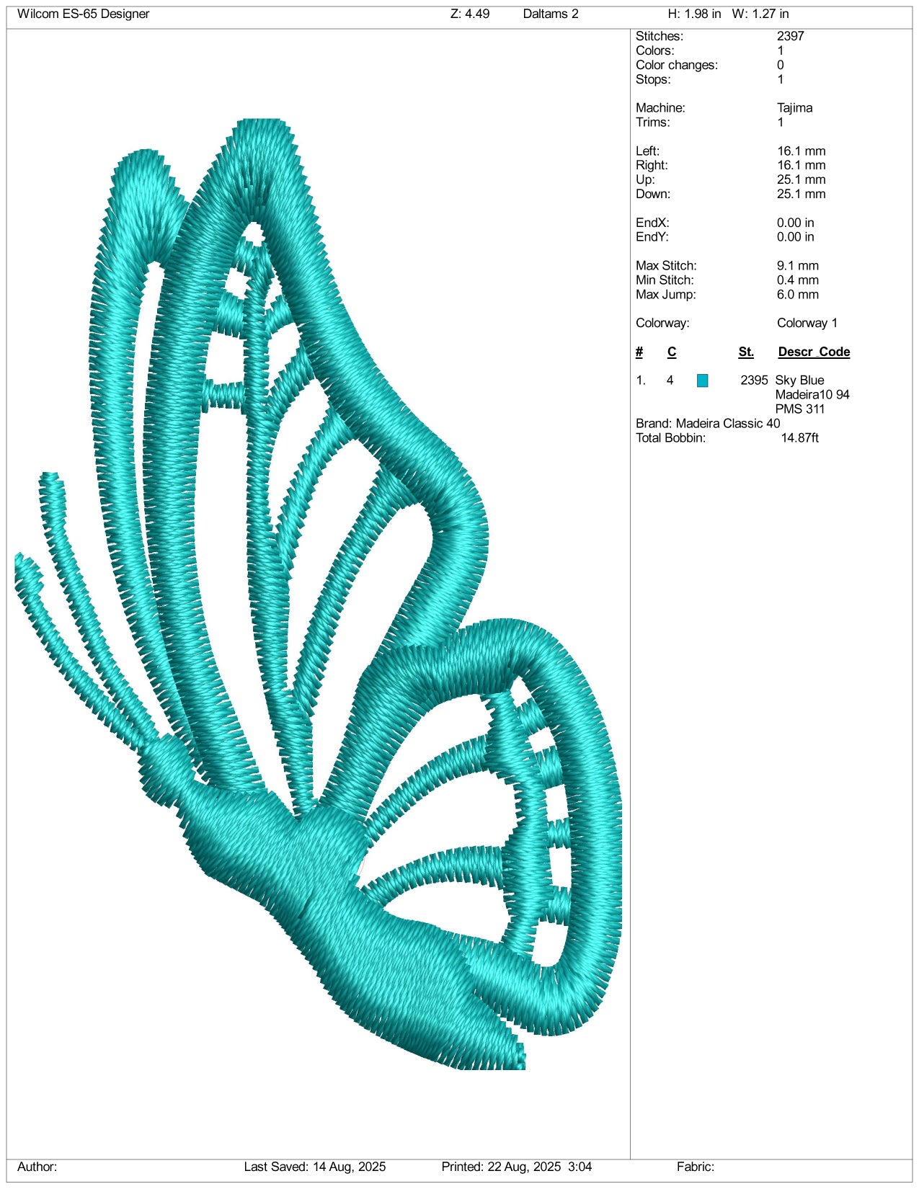919x1189 pixels.
Task: Click the Printed date in footer
Action: pyautogui.click(x=516, y=1167)
